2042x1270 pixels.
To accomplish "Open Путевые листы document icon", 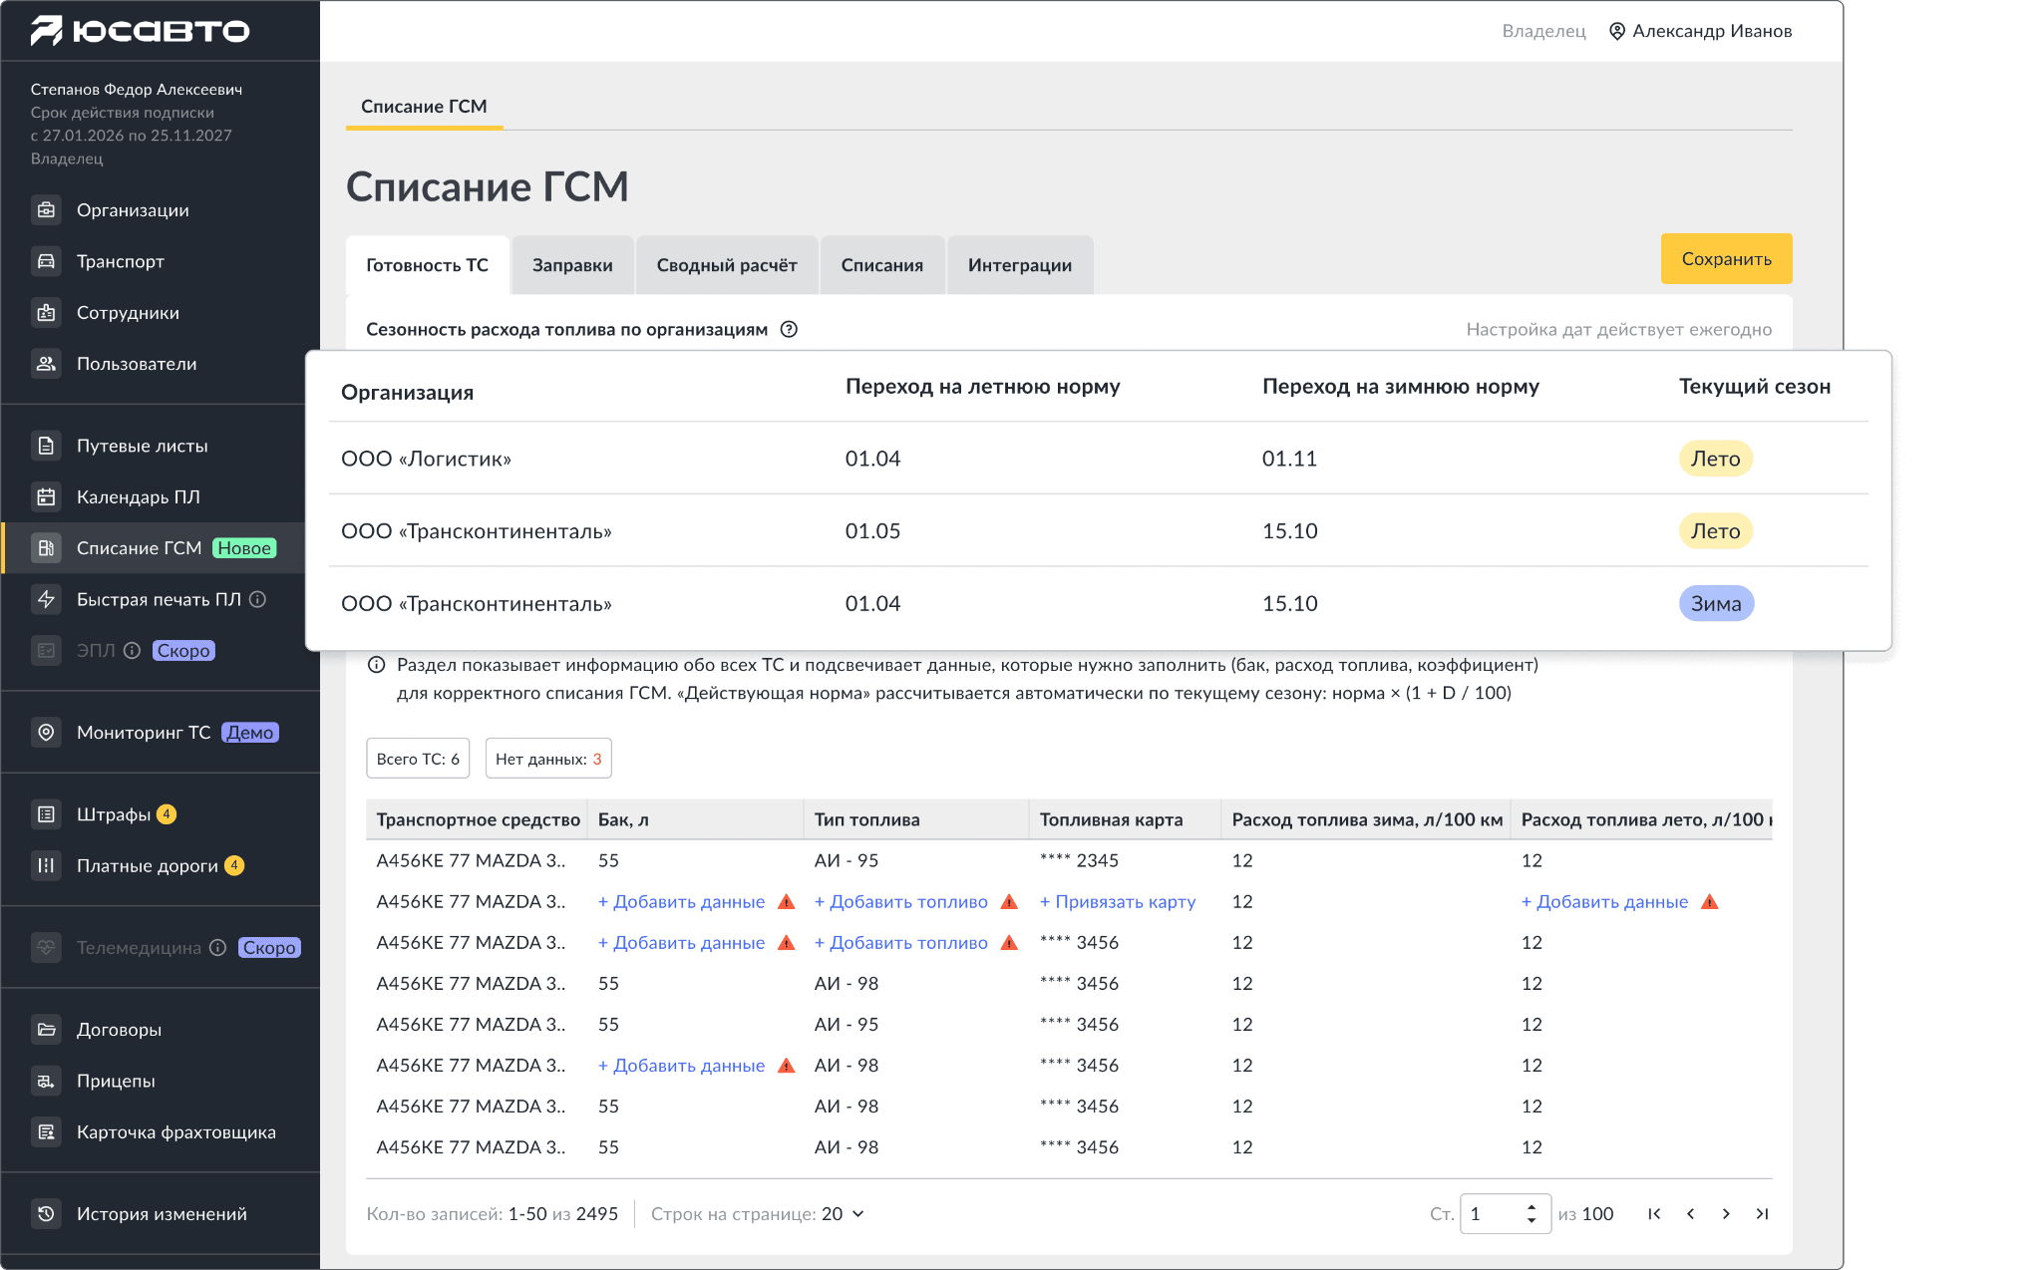I will [46, 446].
